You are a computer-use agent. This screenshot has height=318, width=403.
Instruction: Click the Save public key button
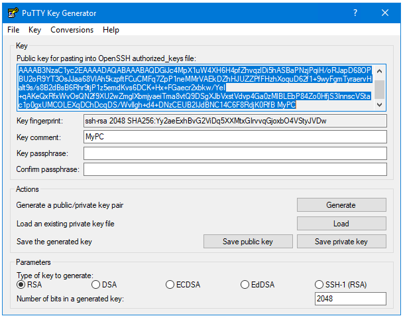click(x=247, y=242)
